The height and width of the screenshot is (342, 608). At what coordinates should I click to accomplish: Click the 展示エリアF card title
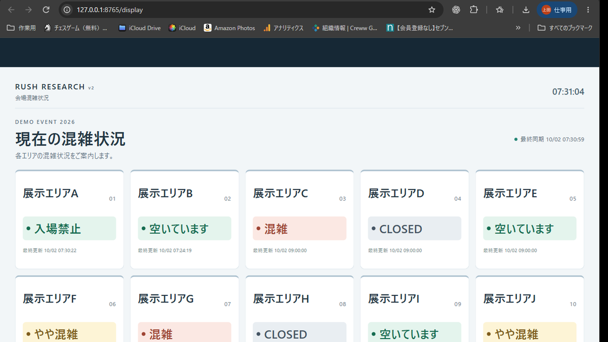click(x=50, y=299)
